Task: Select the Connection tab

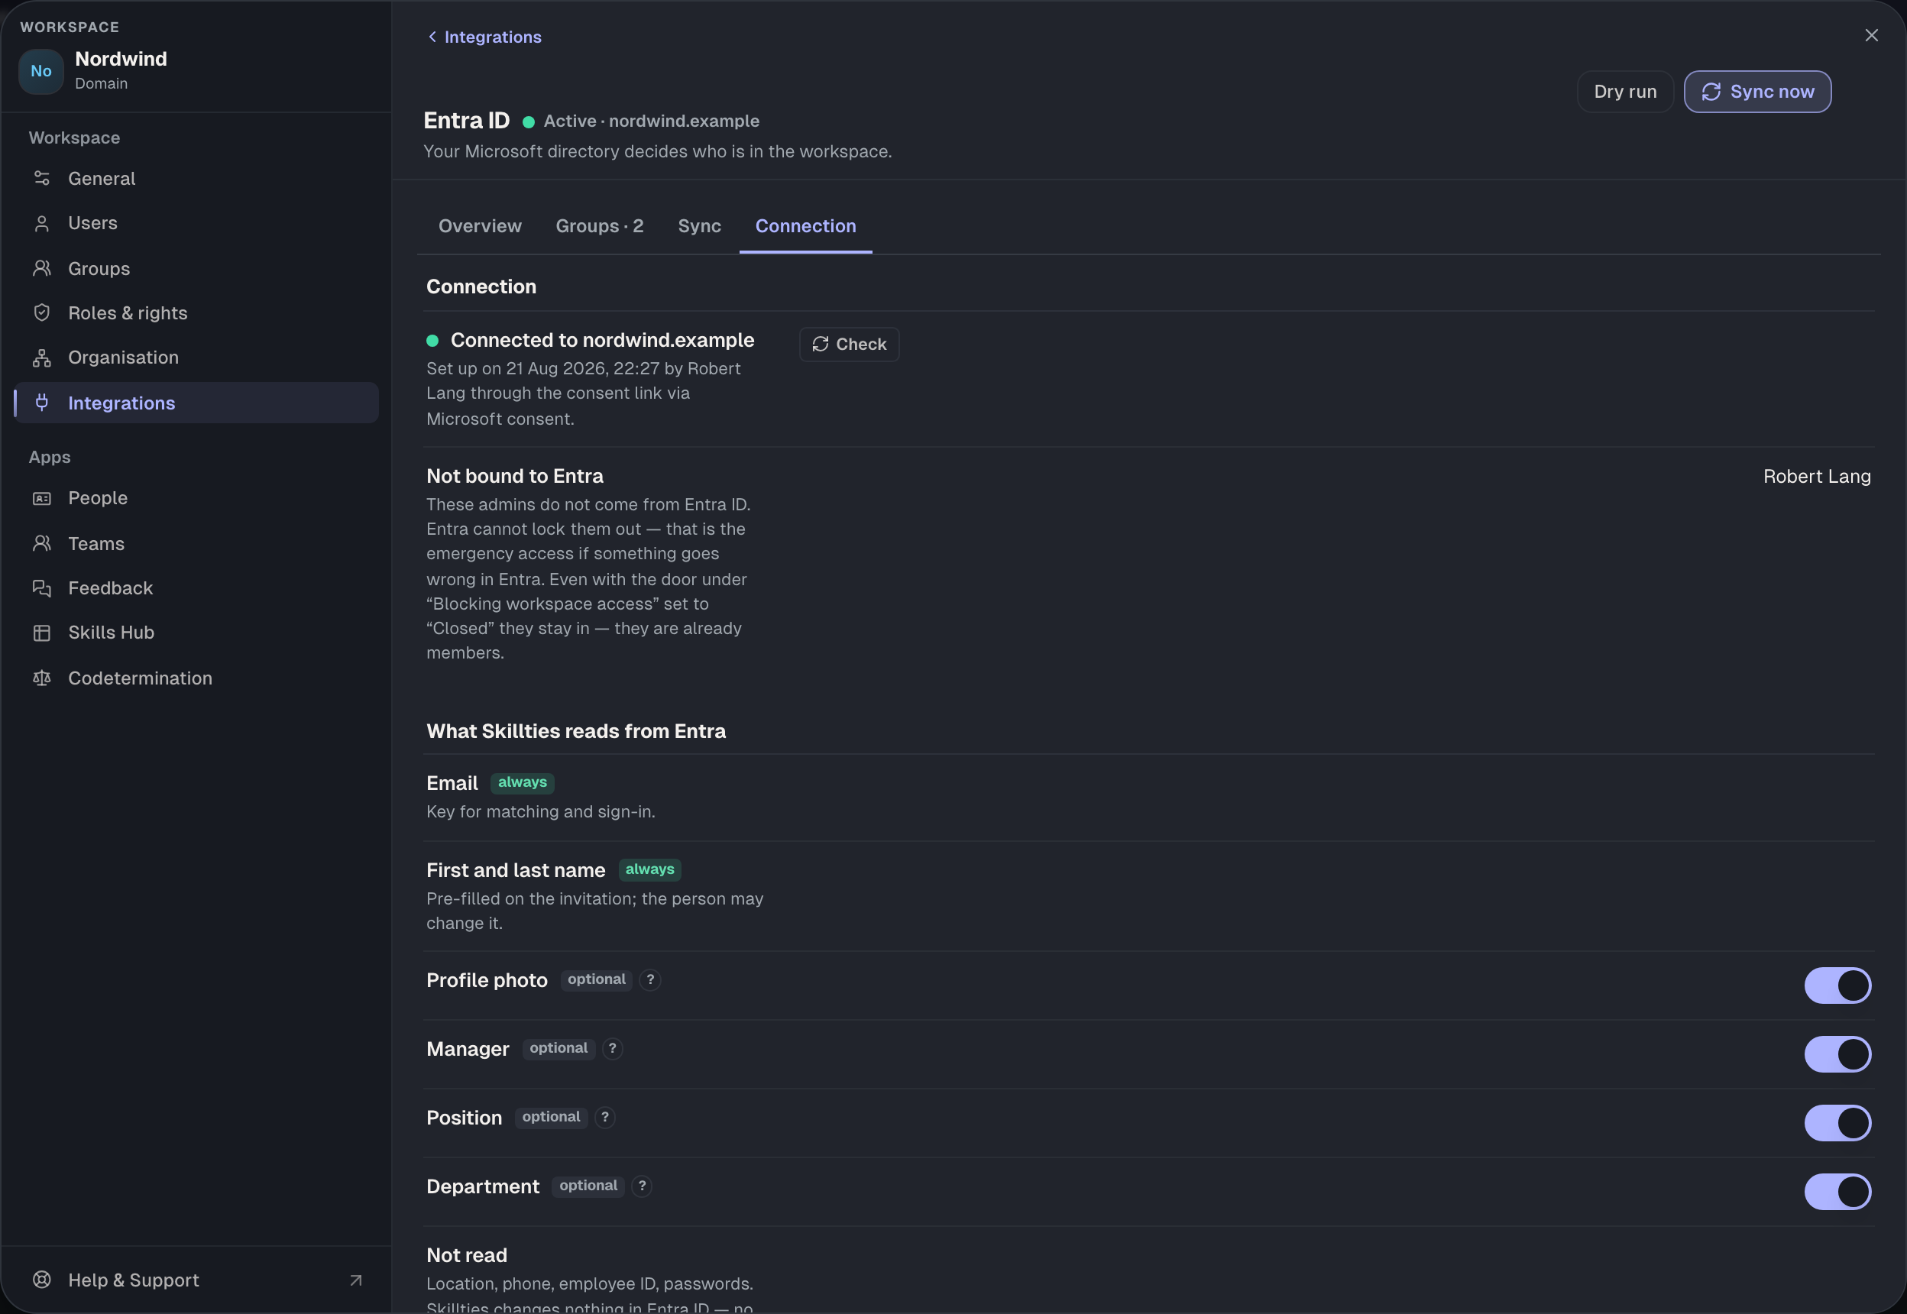Action: [805, 225]
